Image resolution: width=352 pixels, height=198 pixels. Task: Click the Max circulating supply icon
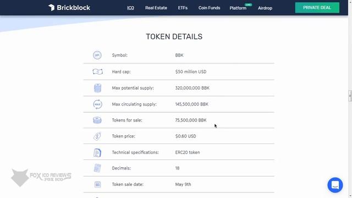(x=97, y=104)
